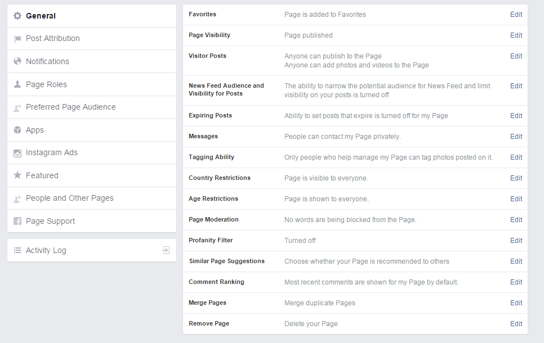Go to Page Support
Screen dimensions: 544x343
(x=92, y=221)
